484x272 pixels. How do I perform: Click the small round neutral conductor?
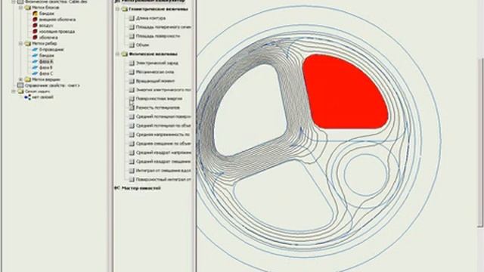tap(365, 175)
